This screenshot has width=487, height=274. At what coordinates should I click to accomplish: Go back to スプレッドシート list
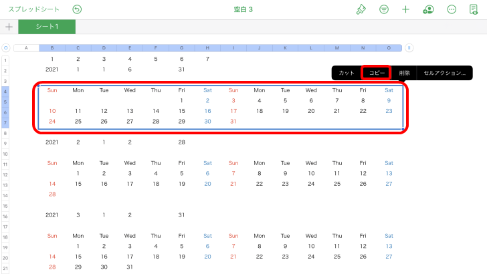33,9
